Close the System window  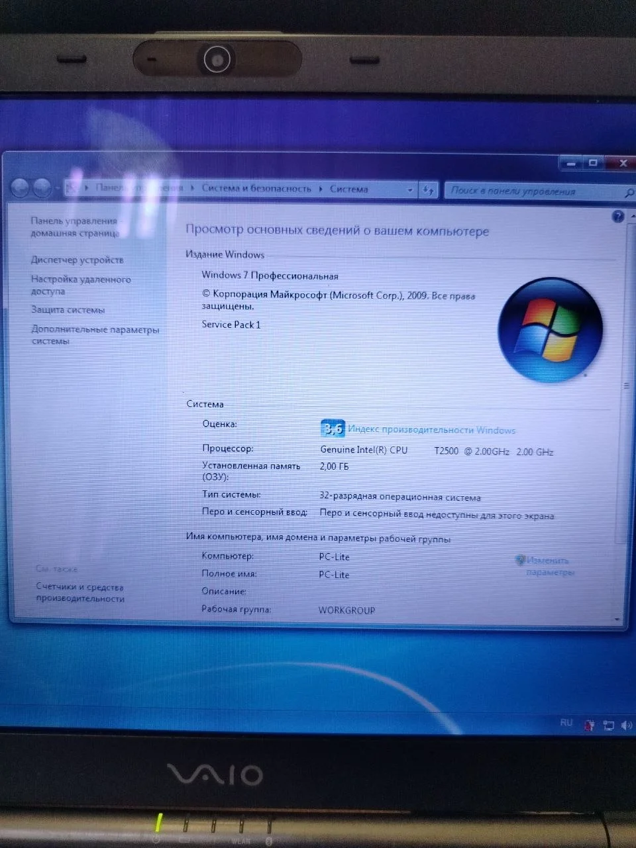pos(622,163)
